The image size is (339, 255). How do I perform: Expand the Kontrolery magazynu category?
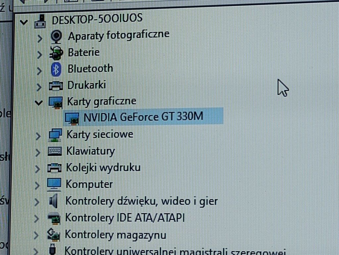point(36,235)
